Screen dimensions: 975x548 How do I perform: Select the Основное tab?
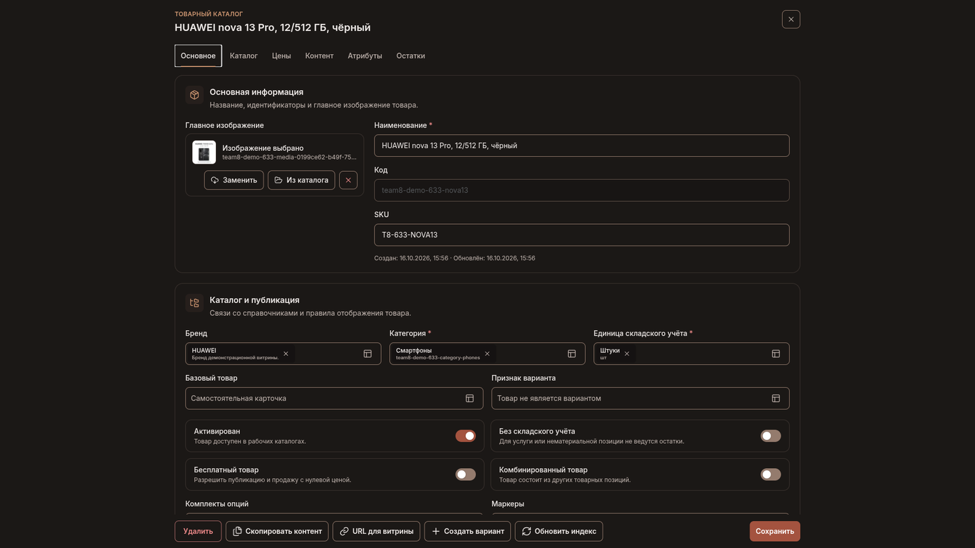pos(198,55)
